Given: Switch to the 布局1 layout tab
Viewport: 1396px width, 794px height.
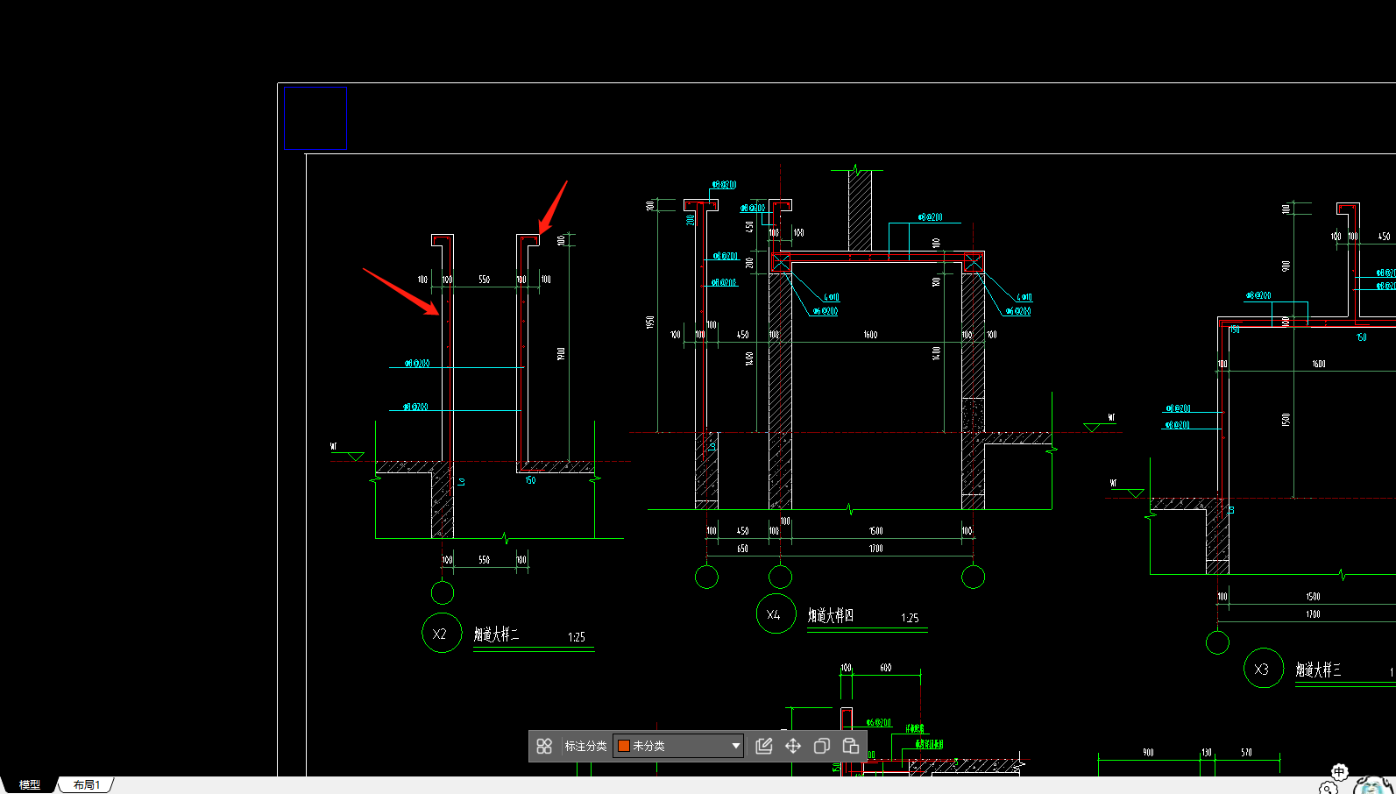Looking at the screenshot, I should [x=87, y=785].
